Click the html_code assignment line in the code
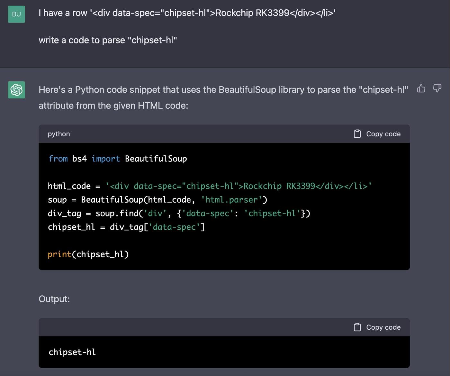This screenshot has height=376, width=450. coord(210,186)
